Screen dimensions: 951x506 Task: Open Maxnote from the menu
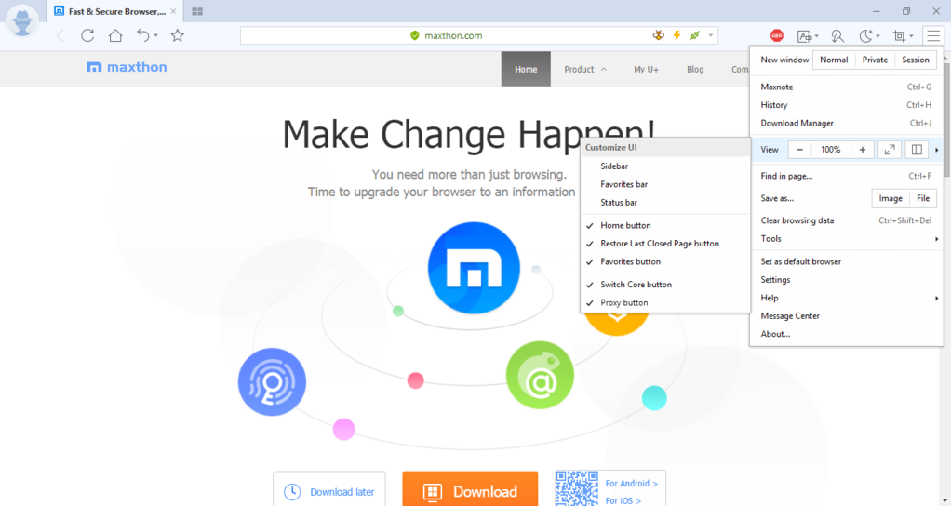coord(847,87)
